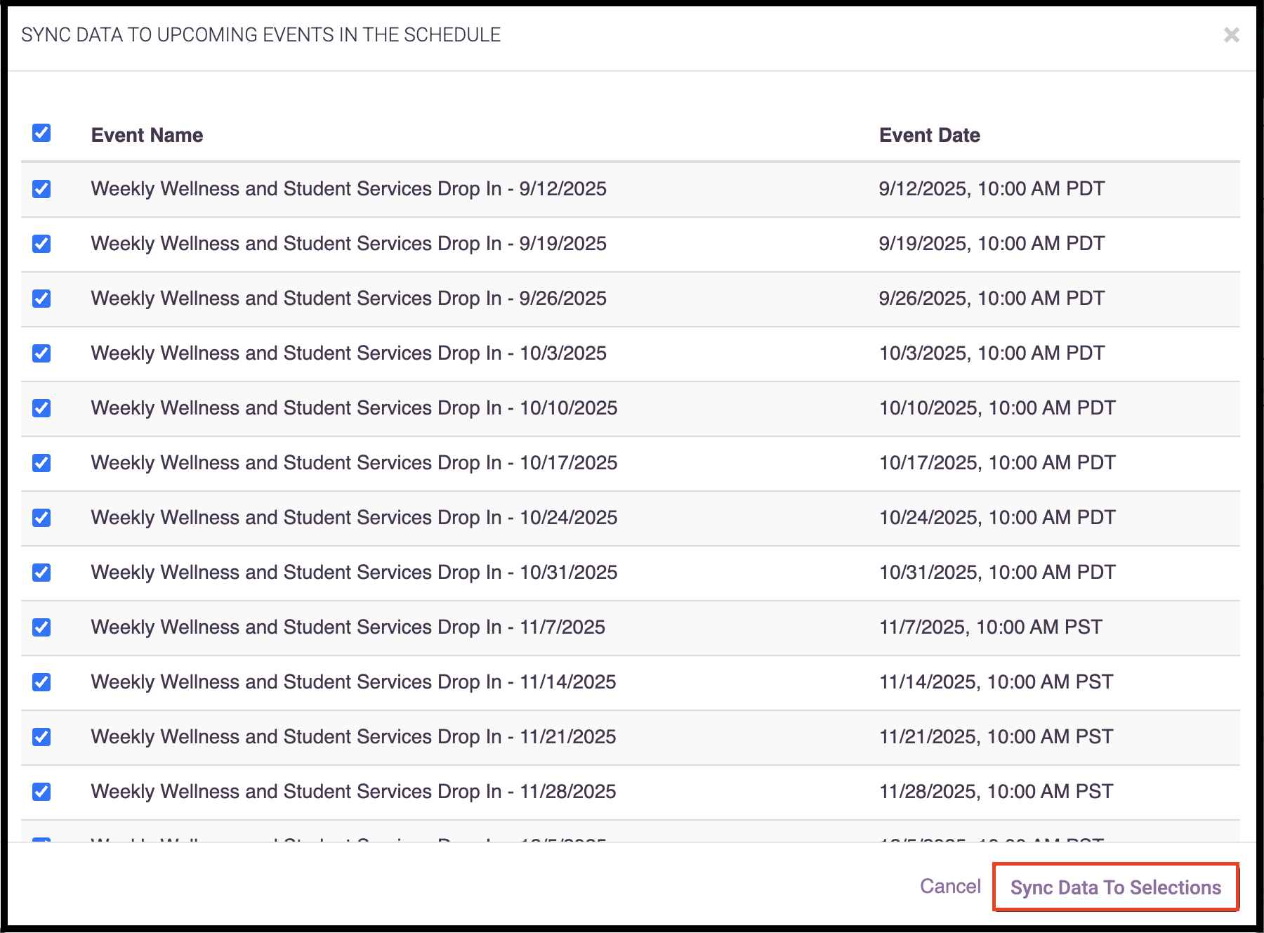Uncheck the 9/26/2025 Drop In event
Viewport: 1264px width, 933px height.
(x=41, y=299)
